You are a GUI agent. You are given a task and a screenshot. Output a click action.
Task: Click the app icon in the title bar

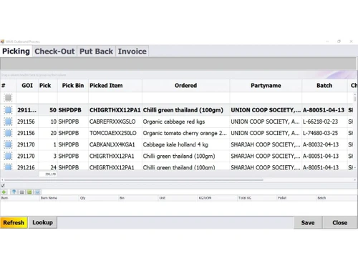[2, 41]
